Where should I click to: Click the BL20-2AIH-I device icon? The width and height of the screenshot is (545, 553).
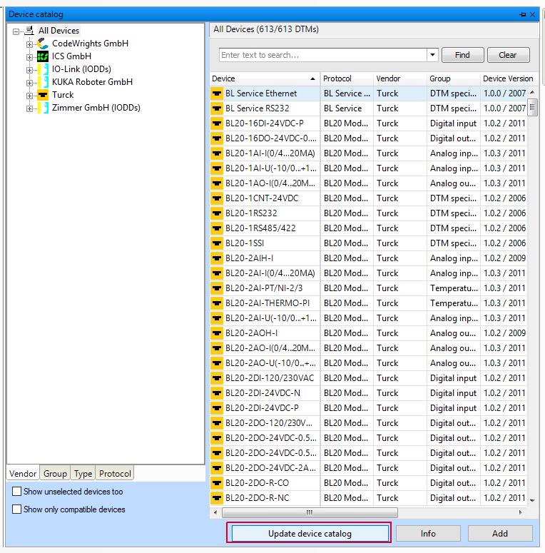click(x=217, y=258)
